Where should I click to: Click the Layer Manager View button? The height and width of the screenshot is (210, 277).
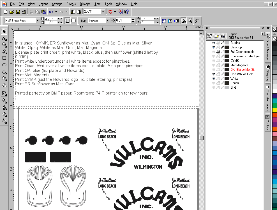pyautogui.click(x=223, y=36)
